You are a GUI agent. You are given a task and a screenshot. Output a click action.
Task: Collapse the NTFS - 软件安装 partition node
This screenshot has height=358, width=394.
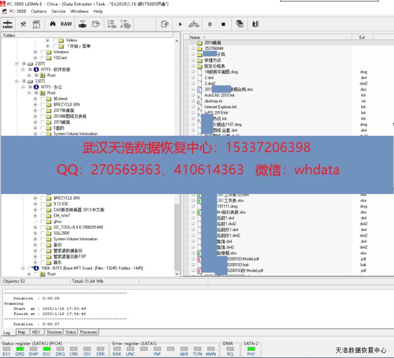(x=23, y=69)
